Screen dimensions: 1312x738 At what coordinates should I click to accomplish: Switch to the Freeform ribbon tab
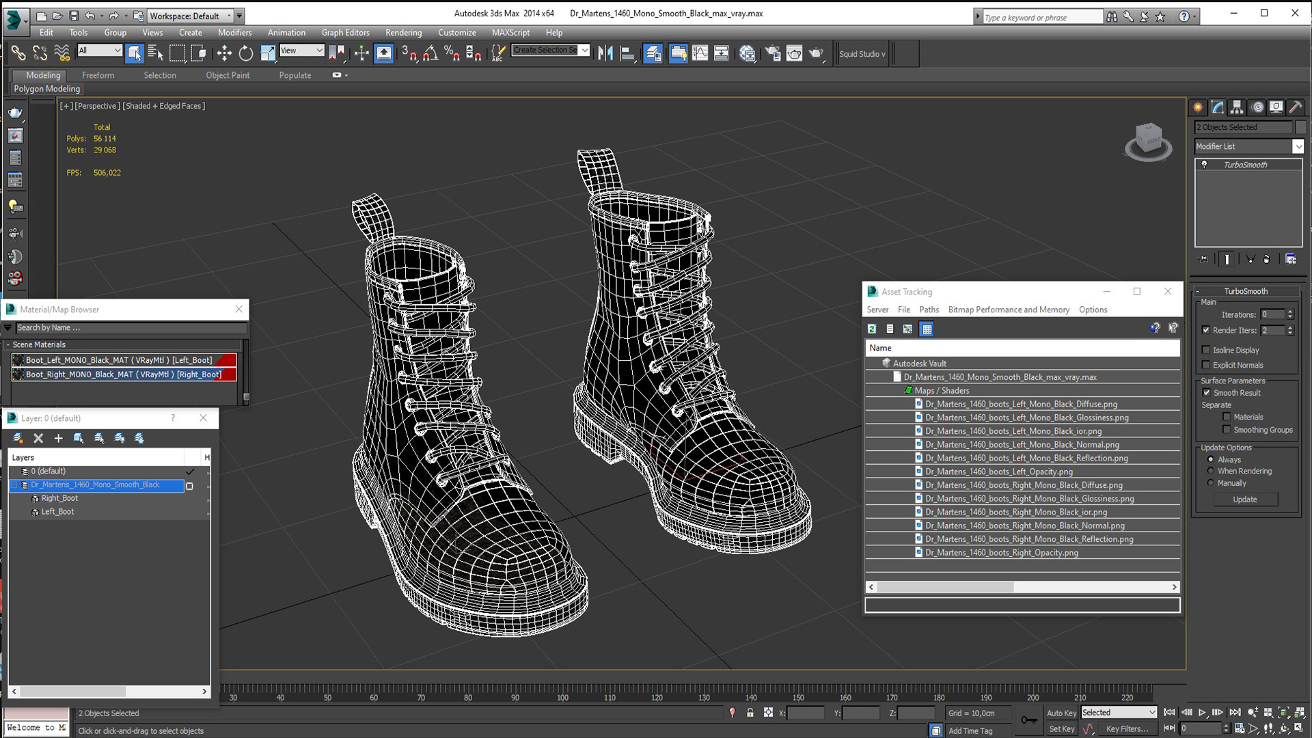click(98, 75)
